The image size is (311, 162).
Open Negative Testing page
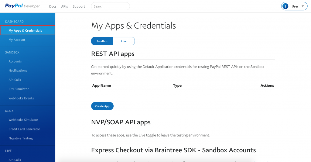click(x=21, y=138)
